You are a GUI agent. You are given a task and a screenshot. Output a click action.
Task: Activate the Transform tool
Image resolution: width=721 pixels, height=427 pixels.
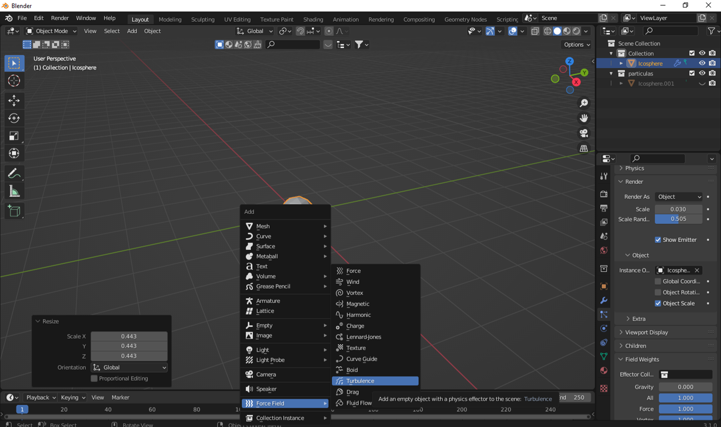(x=14, y=153)
